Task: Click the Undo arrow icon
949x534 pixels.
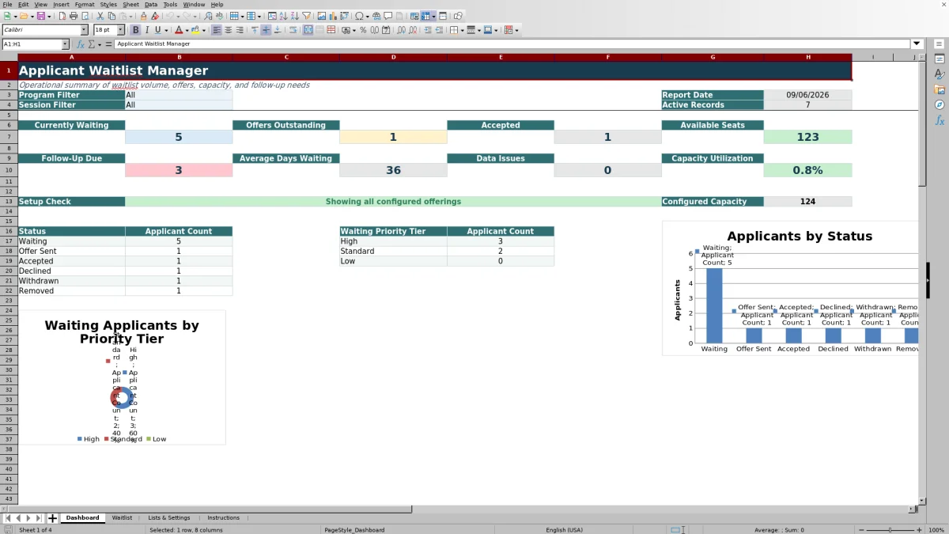Action: click(169, 16)
